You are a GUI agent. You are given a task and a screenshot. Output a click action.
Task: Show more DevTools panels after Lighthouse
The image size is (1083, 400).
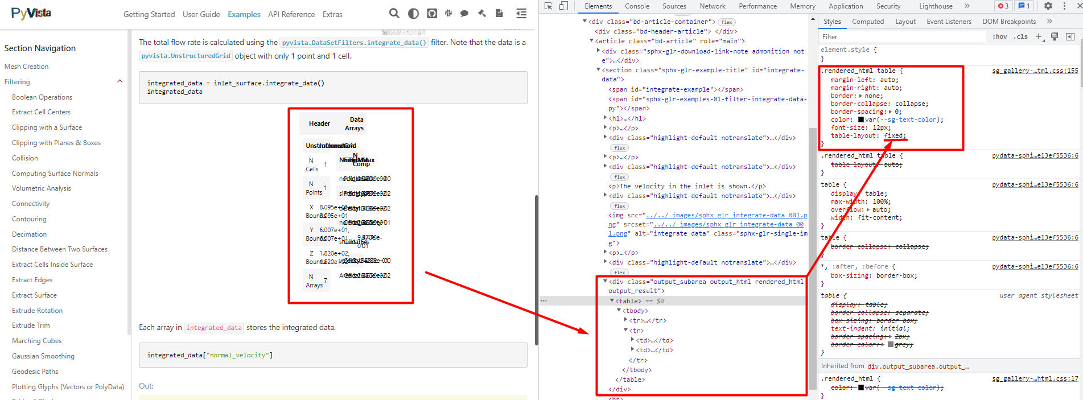coord(967,6)
